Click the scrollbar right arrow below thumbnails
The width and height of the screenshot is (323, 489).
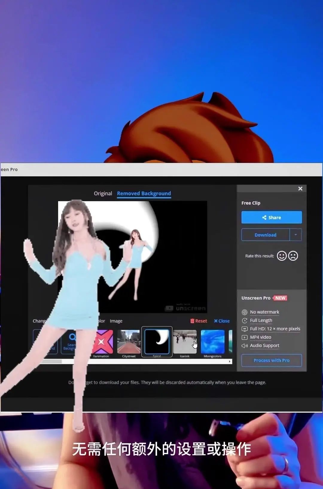pyautogui.click(x=229, y=362)
